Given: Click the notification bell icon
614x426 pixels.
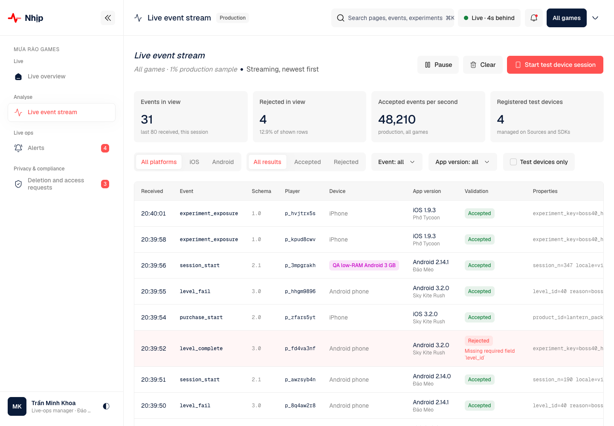Looking at the screenshot, I should click(x=534, y=18).
